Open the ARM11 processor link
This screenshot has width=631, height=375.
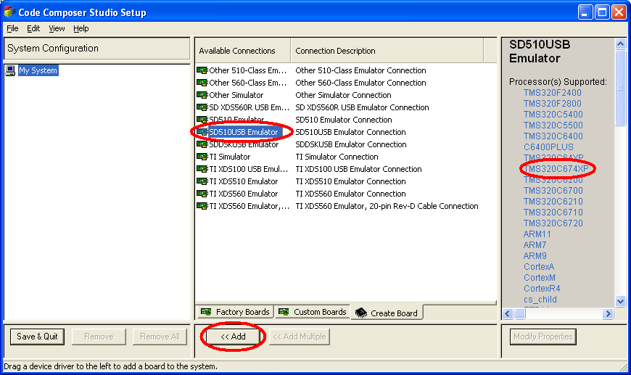point(537,234)
